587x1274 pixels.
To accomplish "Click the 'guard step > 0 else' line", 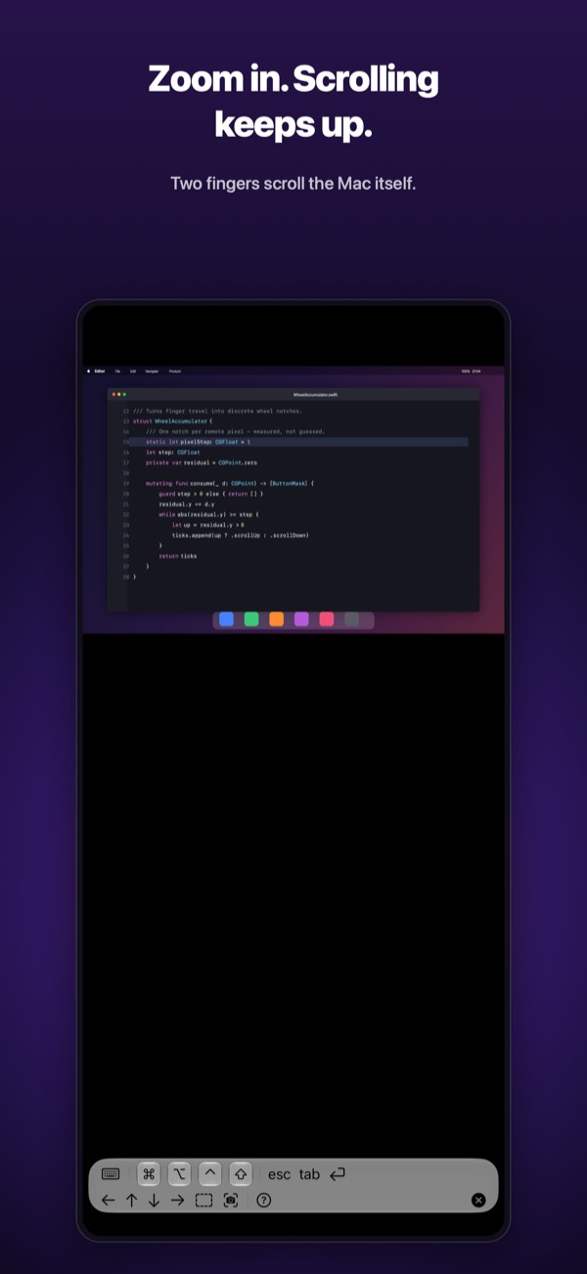I will [x=210, y=494].
